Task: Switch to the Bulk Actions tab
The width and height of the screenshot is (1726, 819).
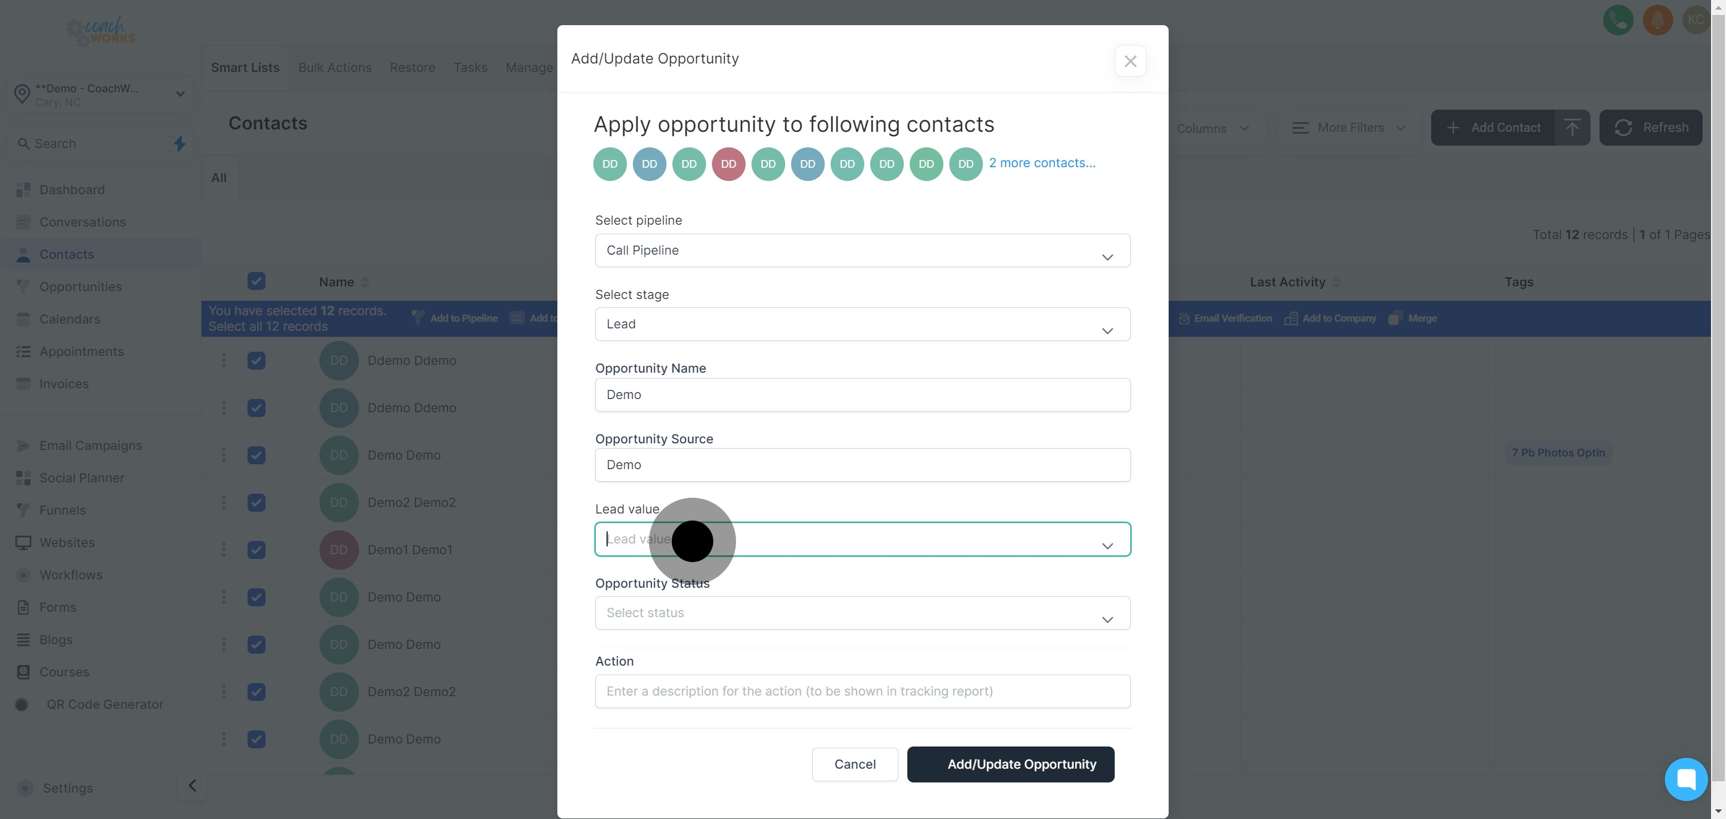Action: pyautogui.click(x=334, y=68)
